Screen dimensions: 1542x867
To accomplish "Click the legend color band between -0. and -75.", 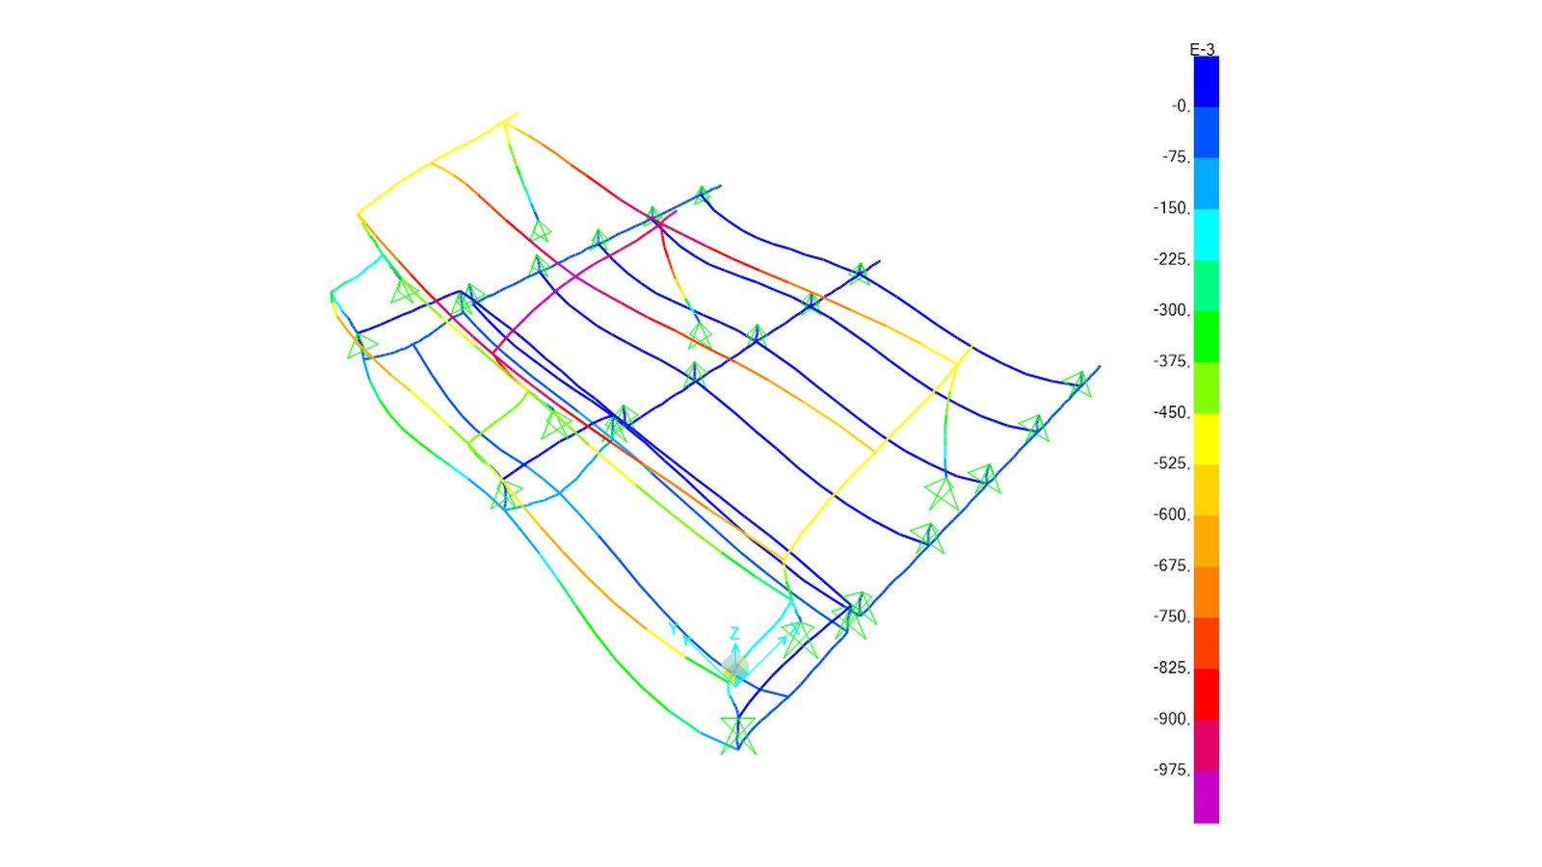I will point(1206,132).
